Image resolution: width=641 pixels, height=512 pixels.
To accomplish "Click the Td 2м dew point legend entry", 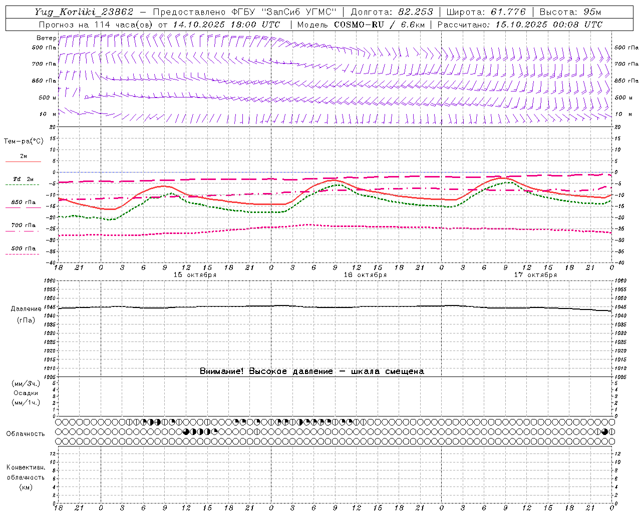I will point(24,179).
